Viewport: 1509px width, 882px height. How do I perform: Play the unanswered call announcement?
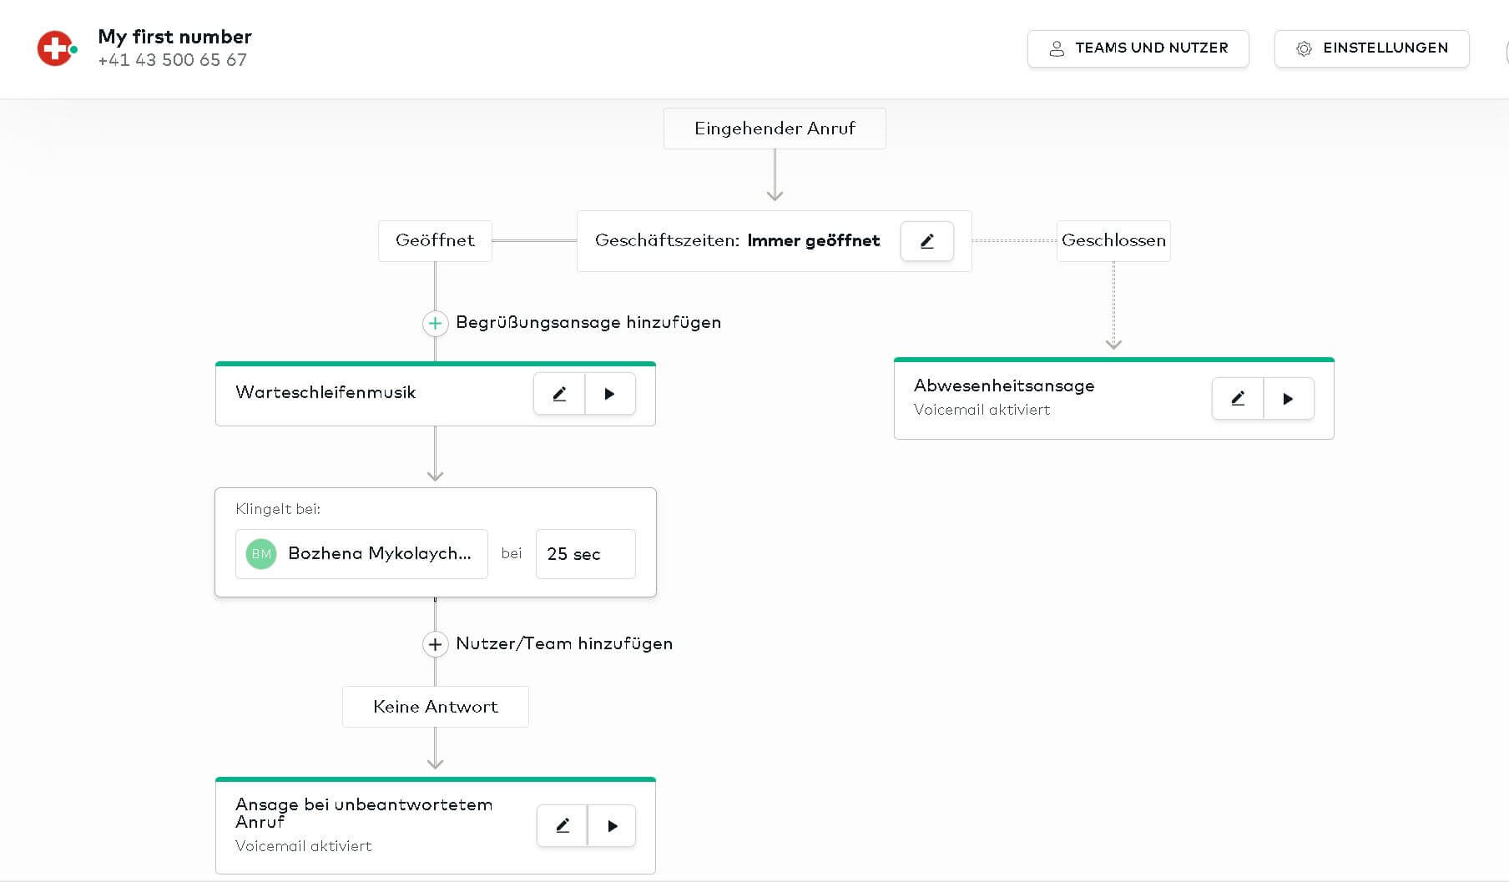(x=613, y=826)
